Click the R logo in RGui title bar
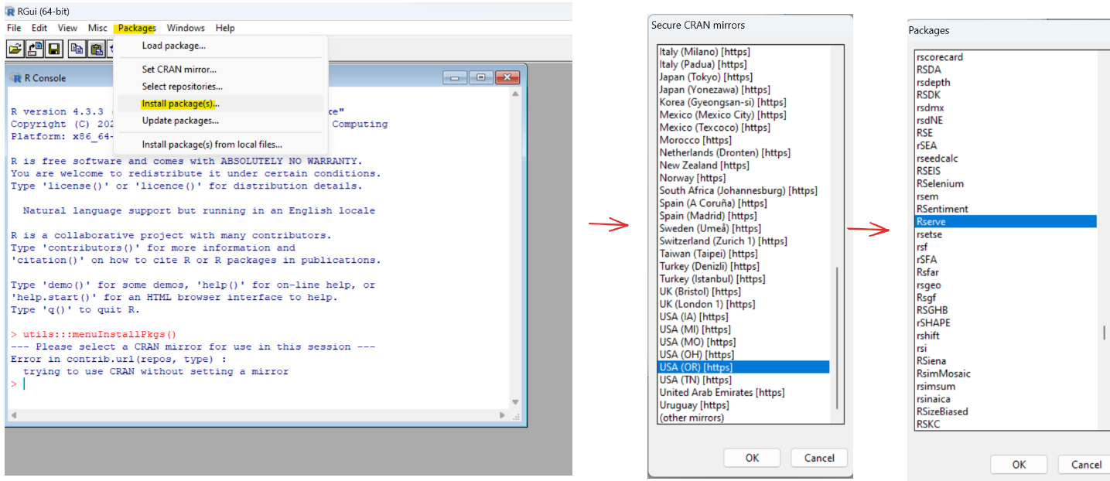 coord(10,10)
